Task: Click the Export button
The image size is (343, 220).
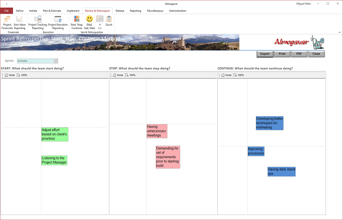Action: tap(265, 54)
